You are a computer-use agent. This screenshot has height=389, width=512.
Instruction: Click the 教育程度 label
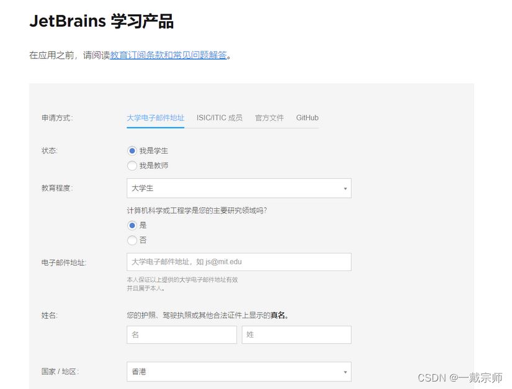point(57,189)
